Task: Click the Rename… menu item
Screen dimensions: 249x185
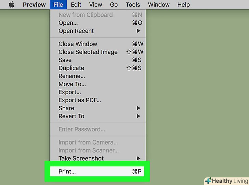Action: pyautogui.click(x=72, y=76)
